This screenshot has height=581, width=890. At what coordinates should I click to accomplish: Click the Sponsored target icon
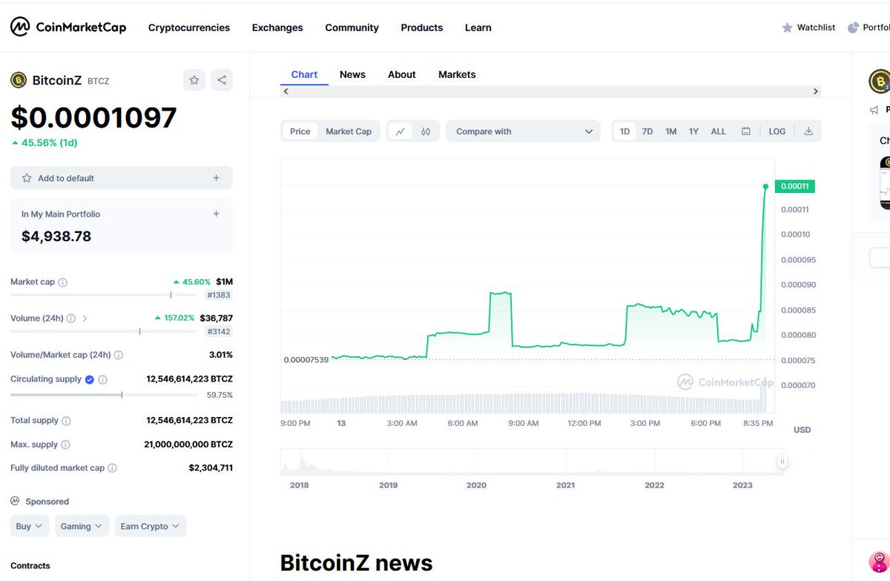click(x=16, y=502)
